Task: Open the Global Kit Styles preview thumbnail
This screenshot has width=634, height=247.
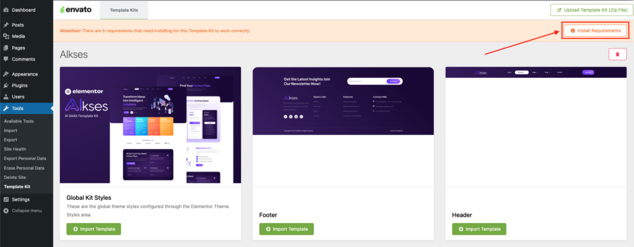Action: tap(150, 125)
